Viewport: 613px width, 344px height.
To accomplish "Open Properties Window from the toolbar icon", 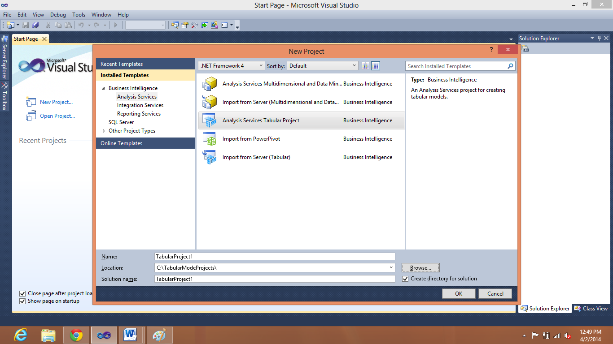I will (x=185, y=25).
